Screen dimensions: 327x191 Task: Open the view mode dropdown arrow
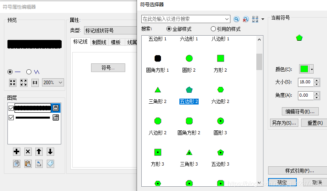point(263,19)
